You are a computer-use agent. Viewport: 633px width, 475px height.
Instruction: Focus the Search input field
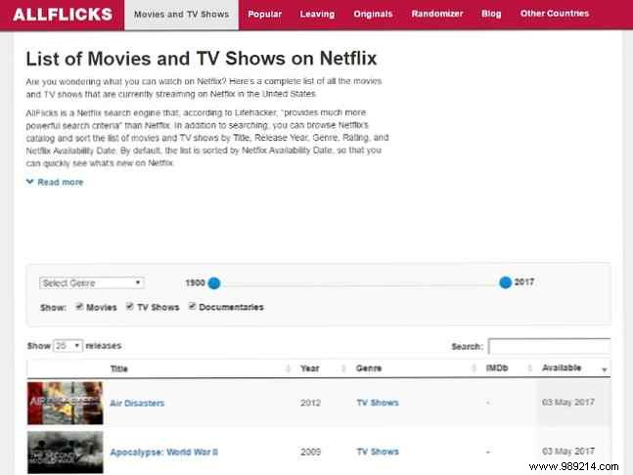(x=549, y=346)
